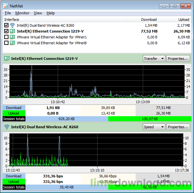Click the 13:10:42 time label on Ethernet graph
The image size is (194, 193).
click(x=58, y=102)
